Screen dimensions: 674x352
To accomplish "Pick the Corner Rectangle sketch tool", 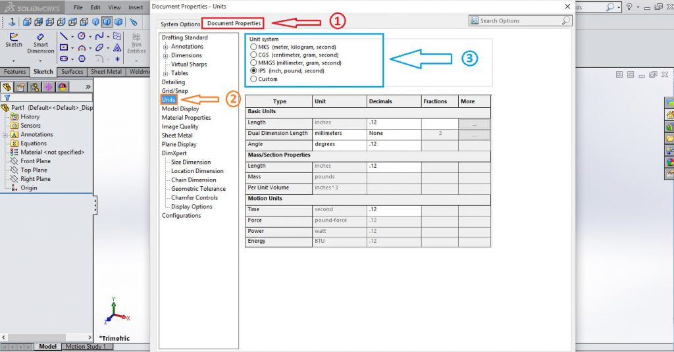I will coord(64,47).
